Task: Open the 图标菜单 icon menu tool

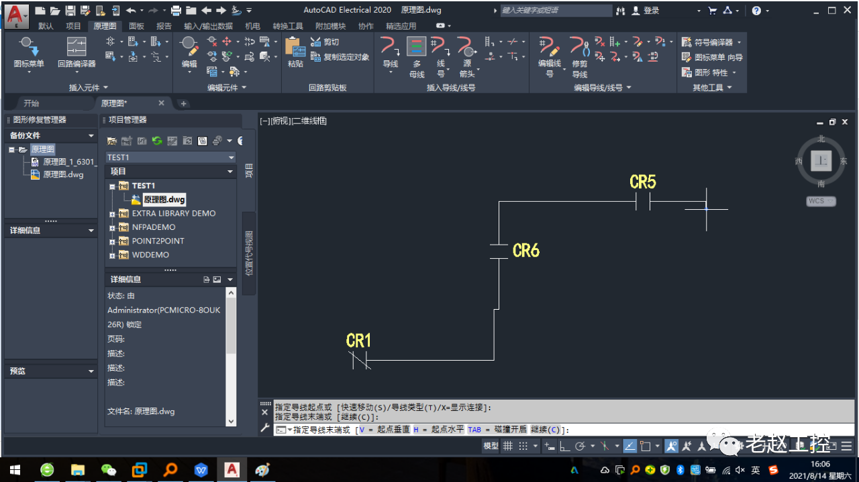Action: point(29,54)
